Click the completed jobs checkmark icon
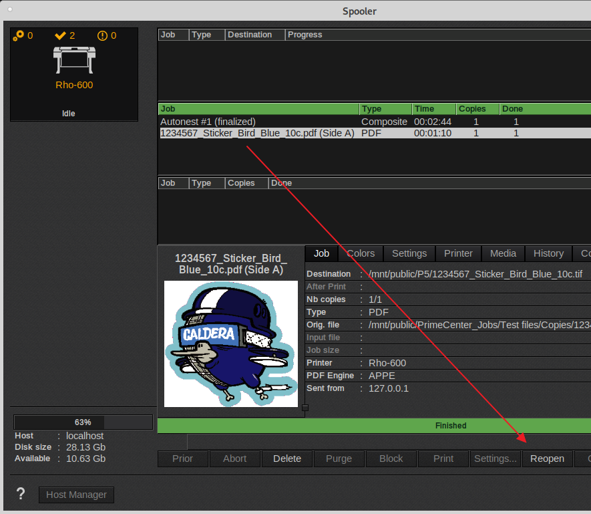591x514 pixels. [61, 35]
